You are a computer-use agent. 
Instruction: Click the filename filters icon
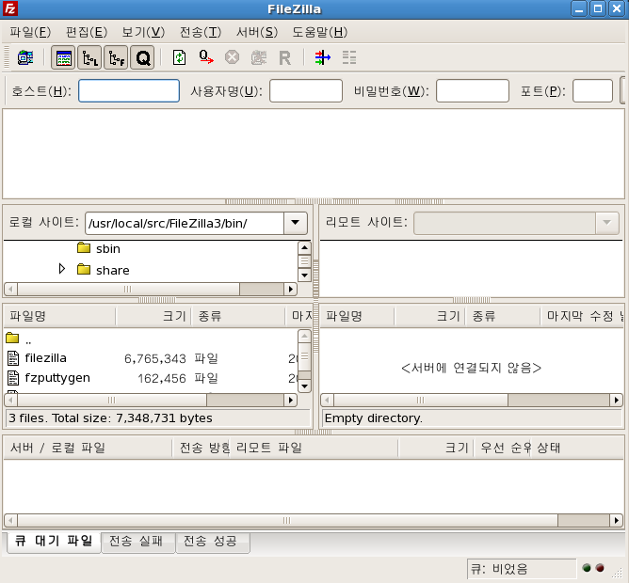coord(349,57)
